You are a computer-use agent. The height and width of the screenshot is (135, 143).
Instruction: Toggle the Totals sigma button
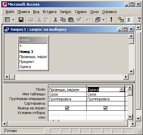(x=129, y=20)
